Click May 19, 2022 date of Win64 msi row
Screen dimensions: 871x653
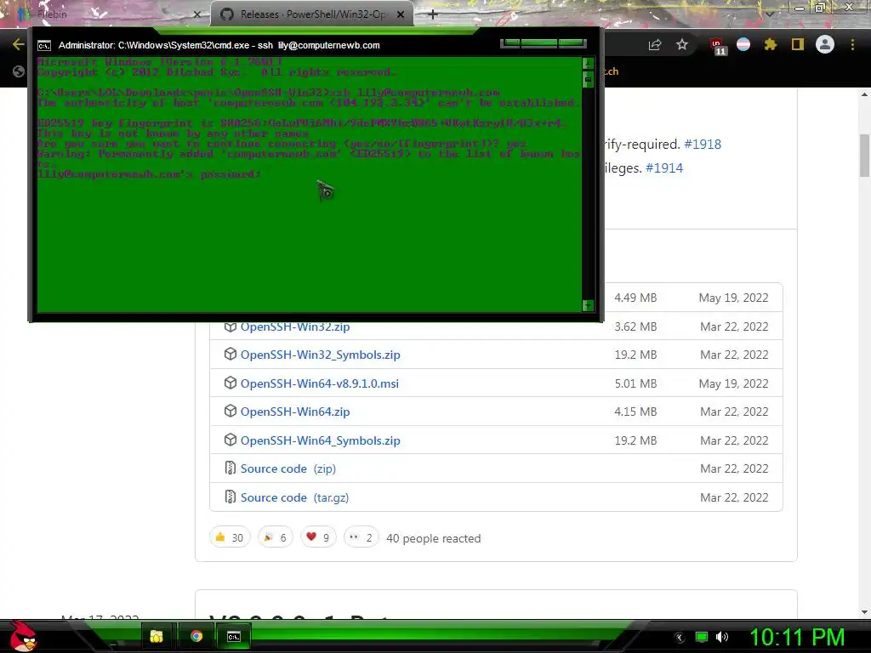(x=733, y=383)
